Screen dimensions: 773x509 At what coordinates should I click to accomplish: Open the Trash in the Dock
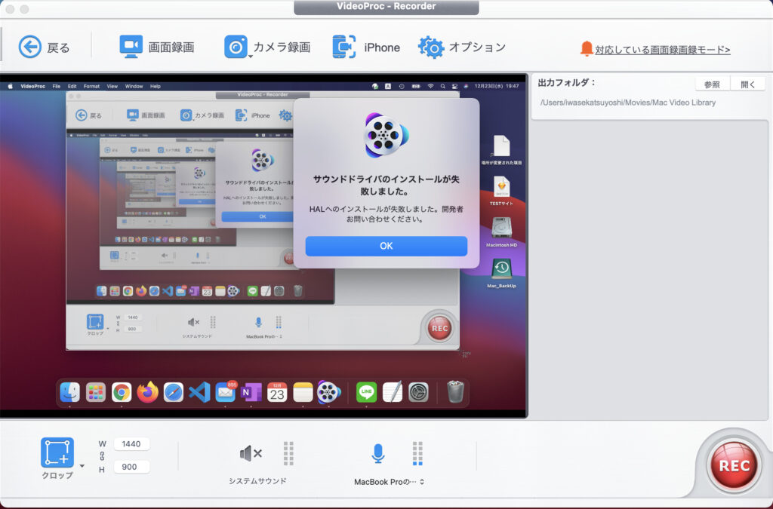click(x=455, y=392)
